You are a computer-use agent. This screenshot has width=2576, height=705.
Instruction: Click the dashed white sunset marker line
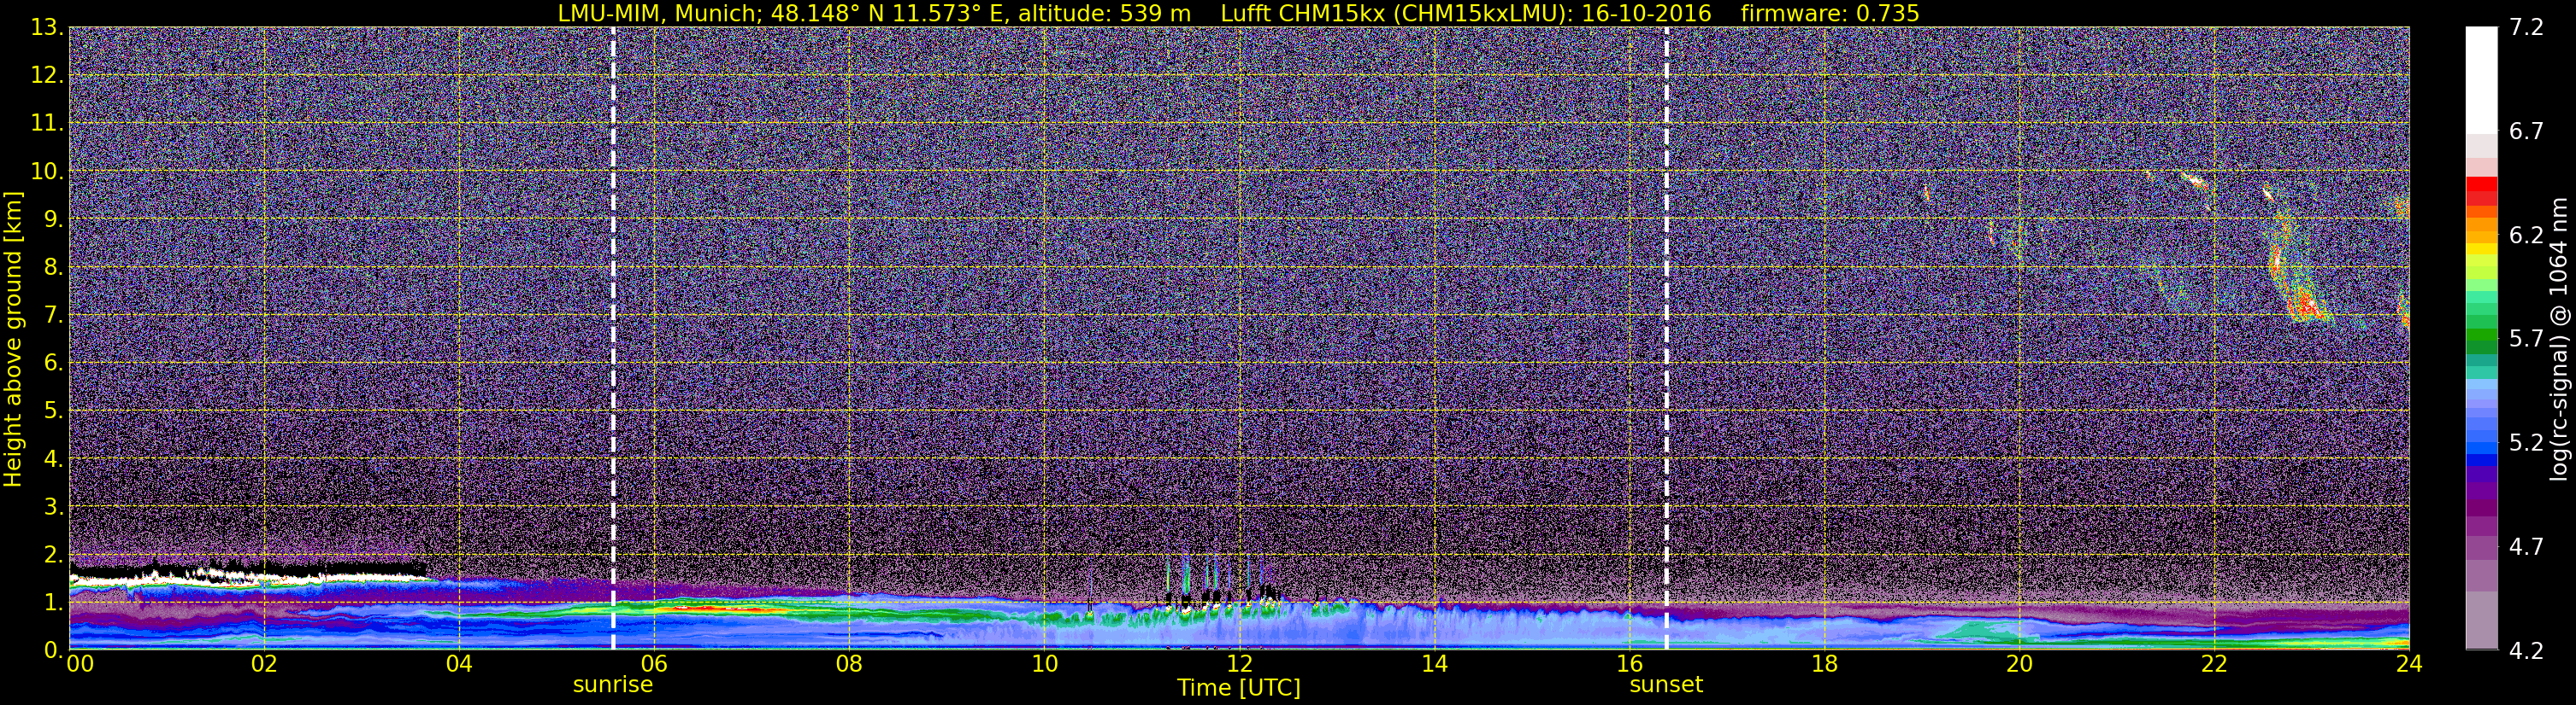[x=1667, y=337]
